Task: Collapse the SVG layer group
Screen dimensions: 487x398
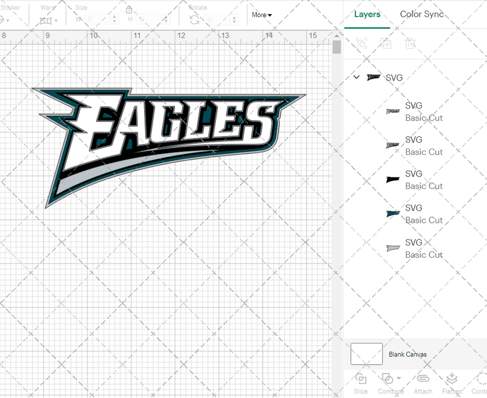Action: point(356,77)
